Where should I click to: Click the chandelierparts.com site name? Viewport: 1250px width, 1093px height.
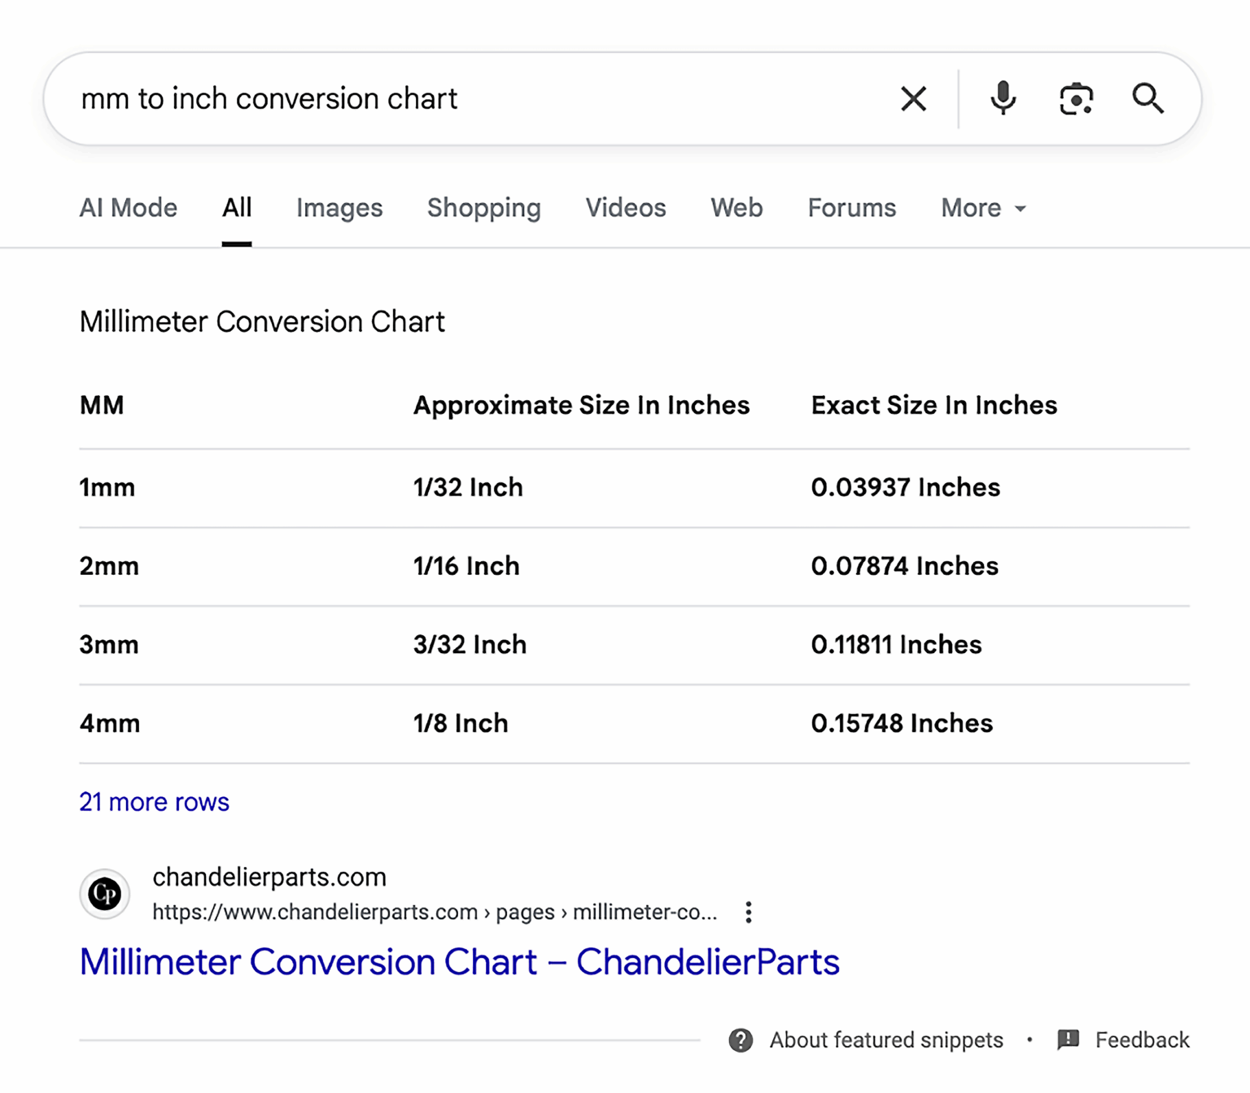coord(269,877)
